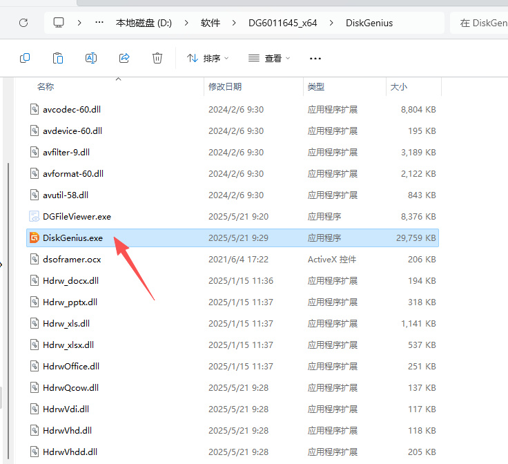The width and height of the screenshot is (508, 464).
Task: Click the navigation pane vertical scrollbar
Action: click(8, 311)
